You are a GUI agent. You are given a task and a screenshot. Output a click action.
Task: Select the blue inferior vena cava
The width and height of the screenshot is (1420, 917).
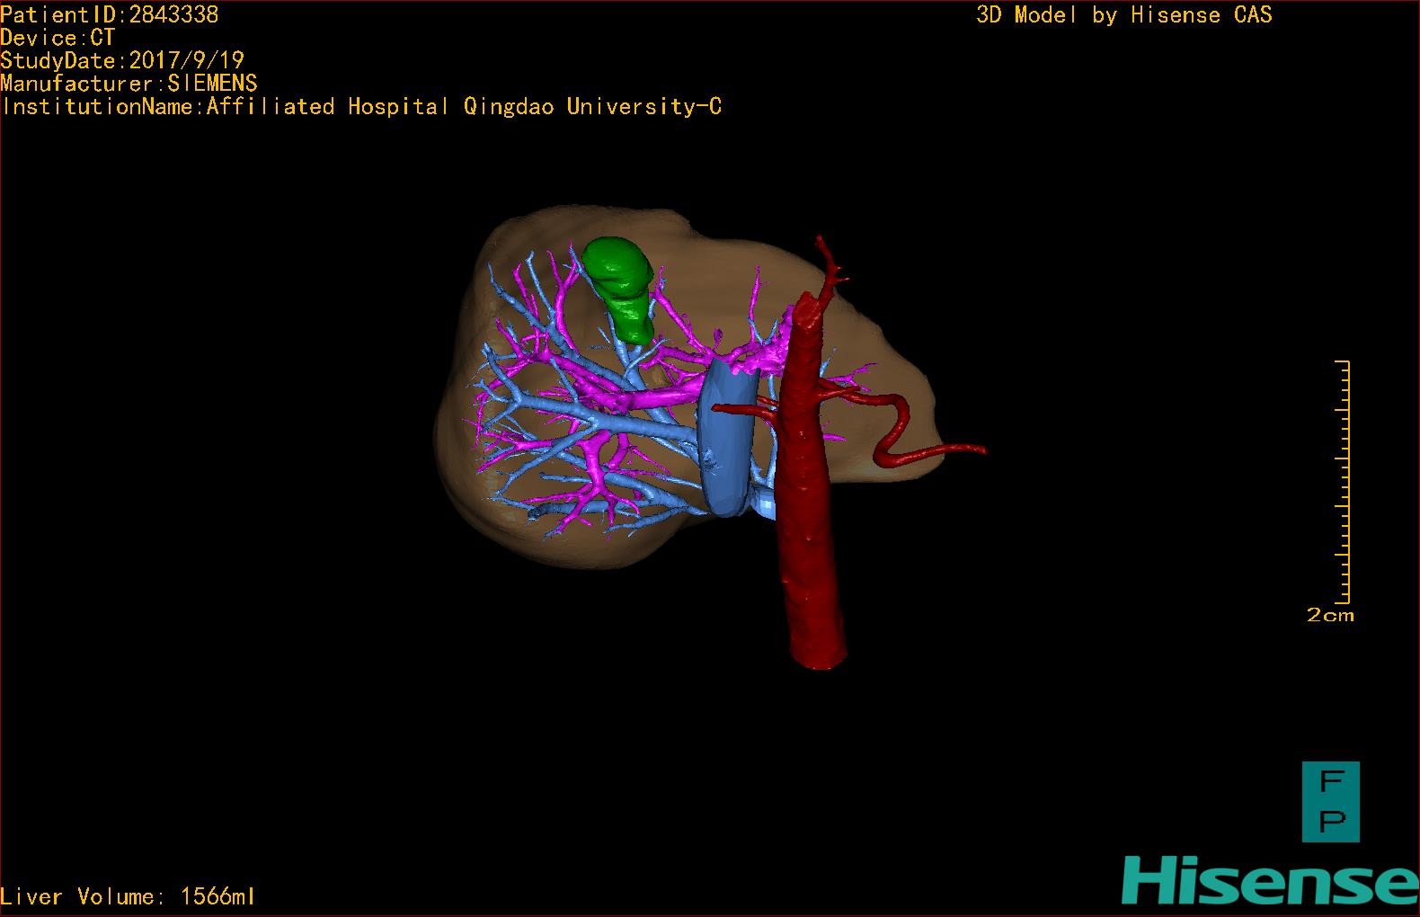point(725,438)
